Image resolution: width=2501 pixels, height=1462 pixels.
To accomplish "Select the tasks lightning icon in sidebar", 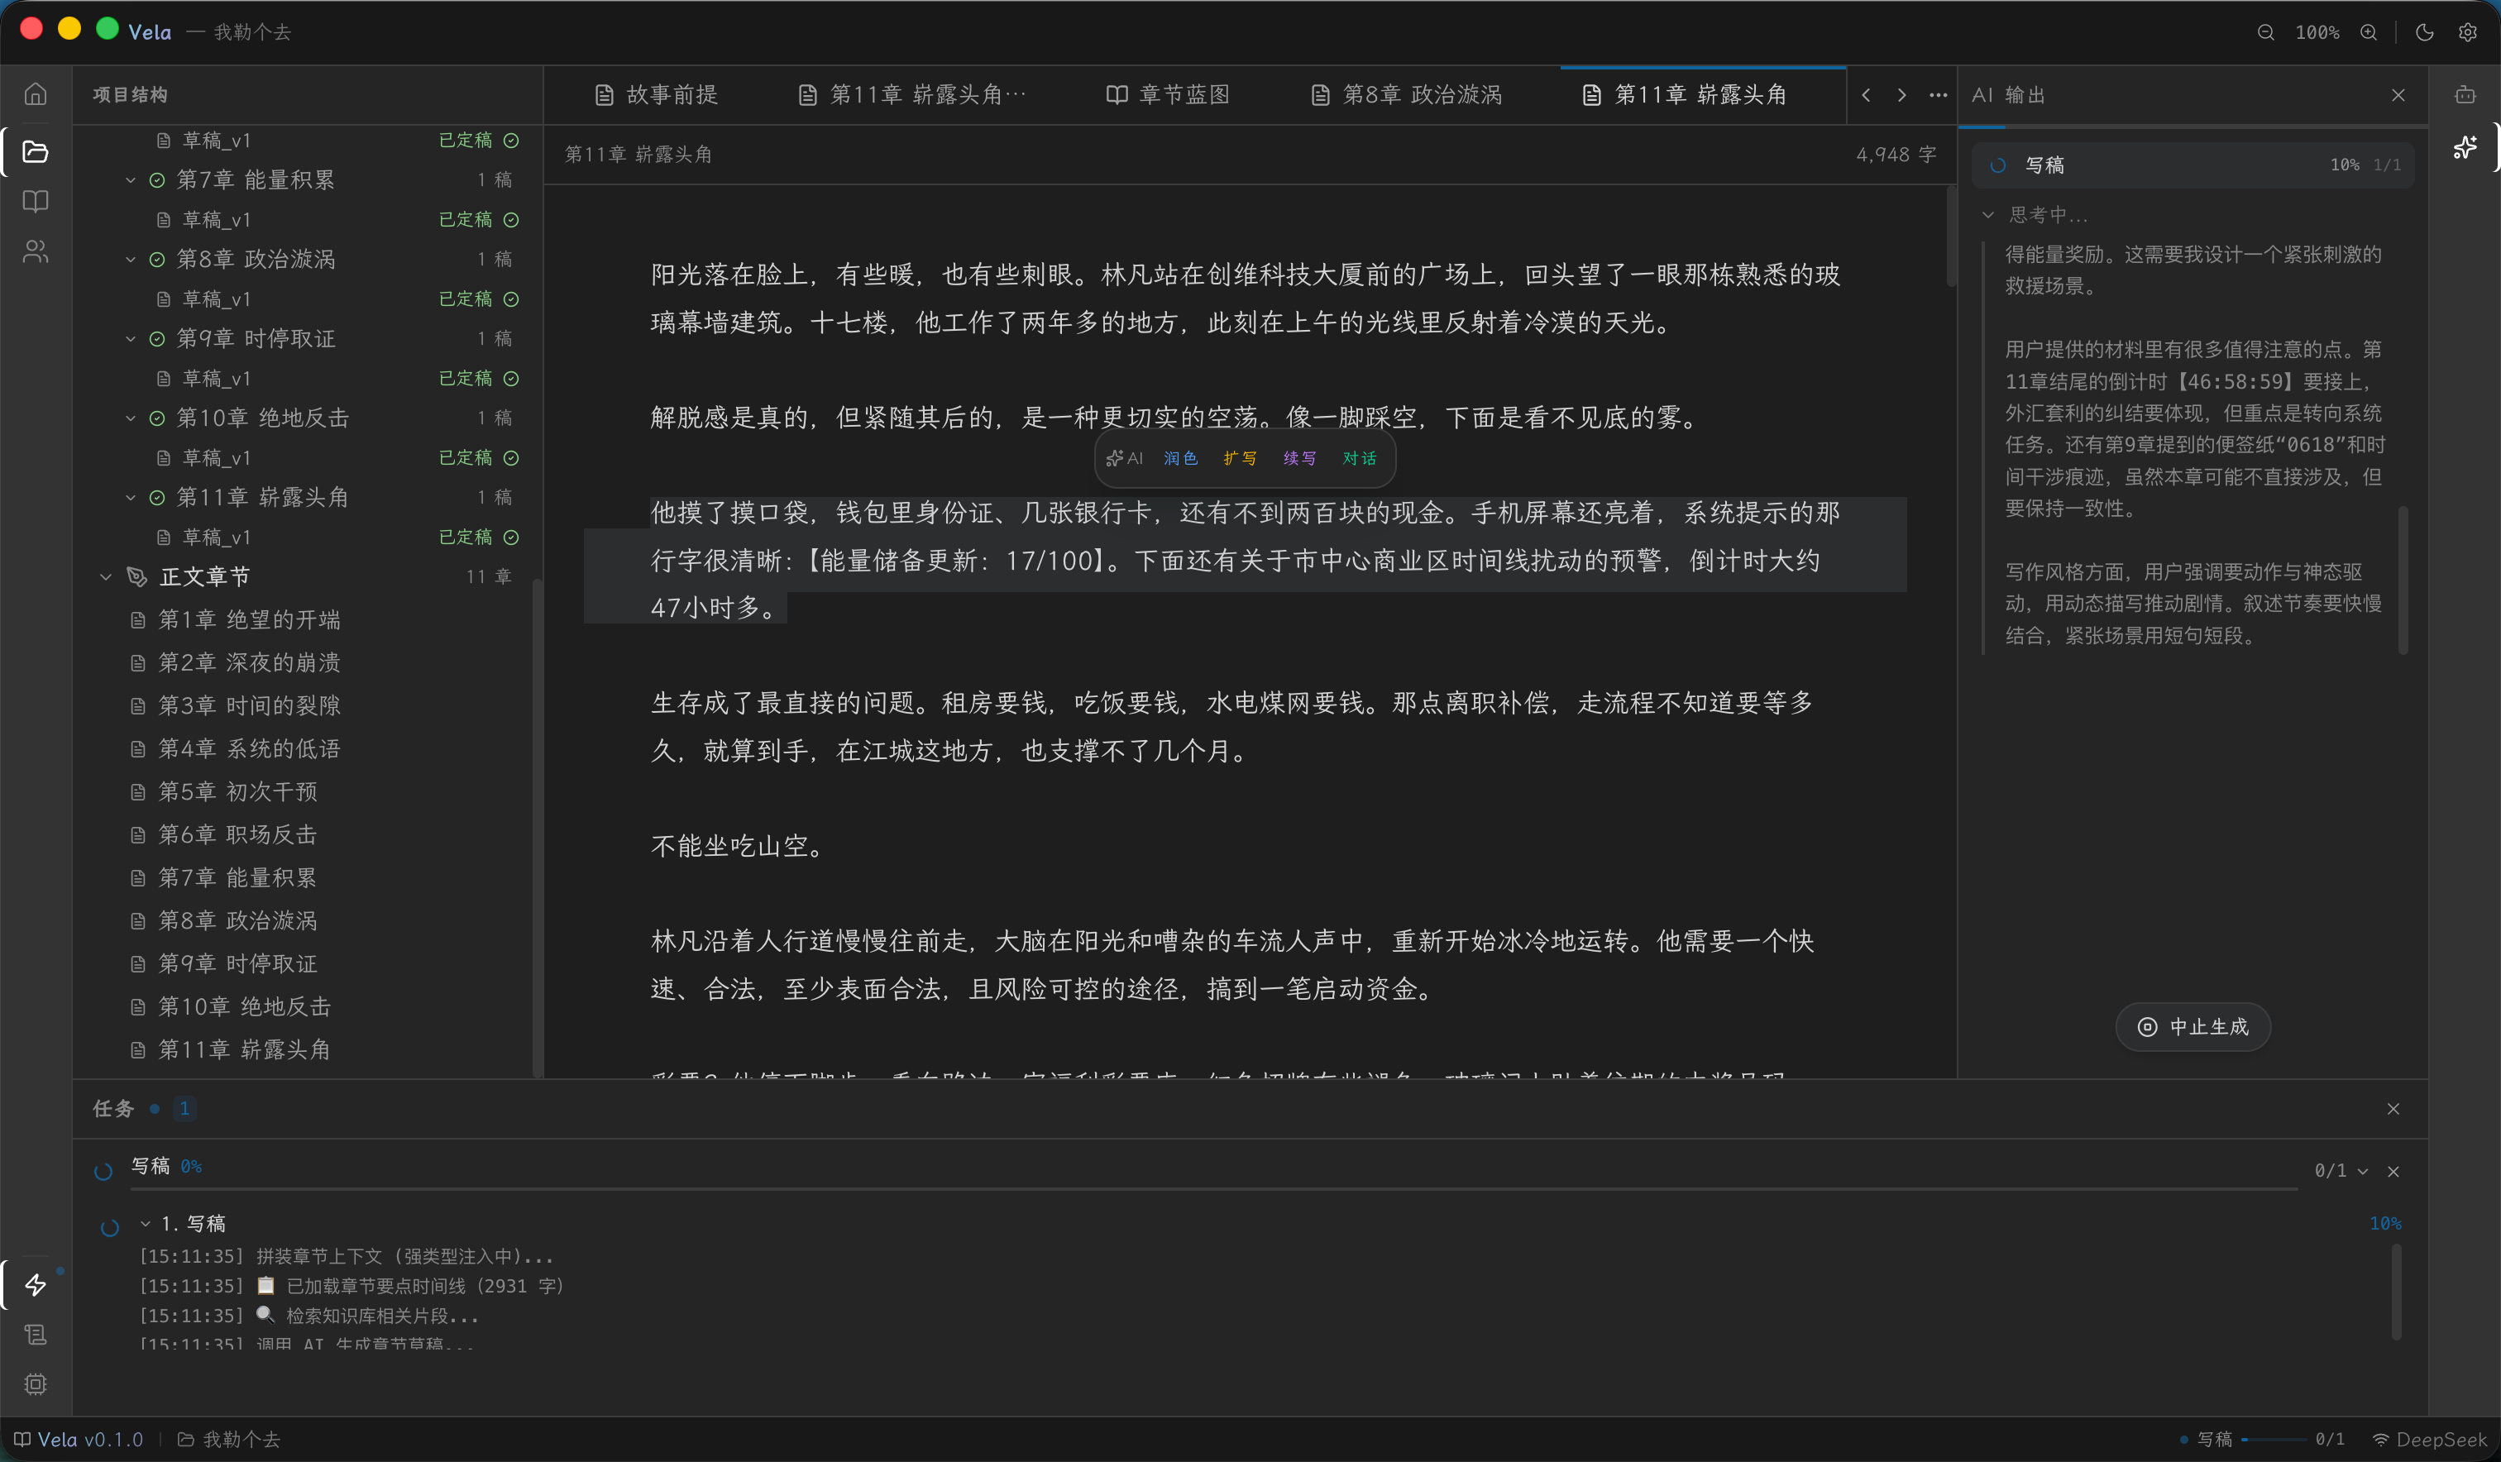I will 36,1284.
